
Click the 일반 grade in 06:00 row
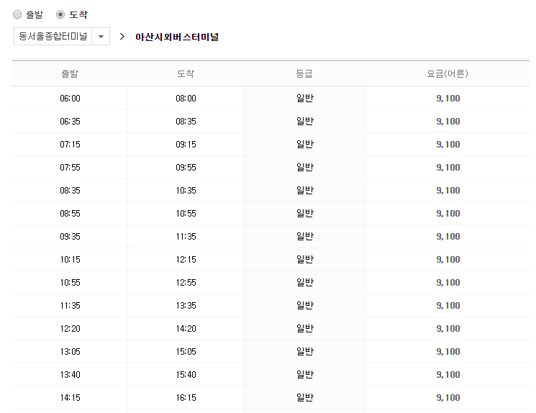click(304, 99)
